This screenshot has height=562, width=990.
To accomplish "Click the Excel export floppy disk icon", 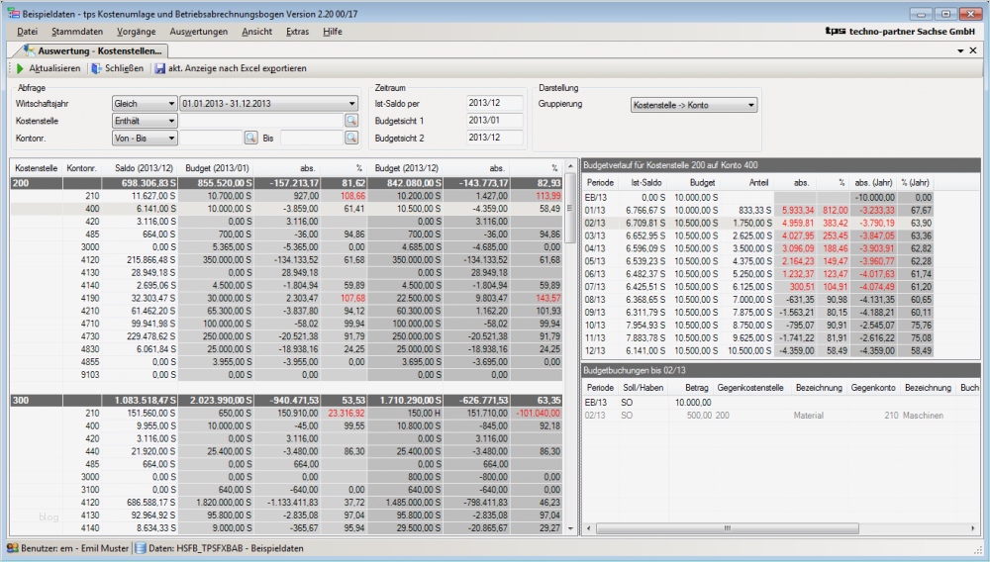I will click(x=159, y=68).
